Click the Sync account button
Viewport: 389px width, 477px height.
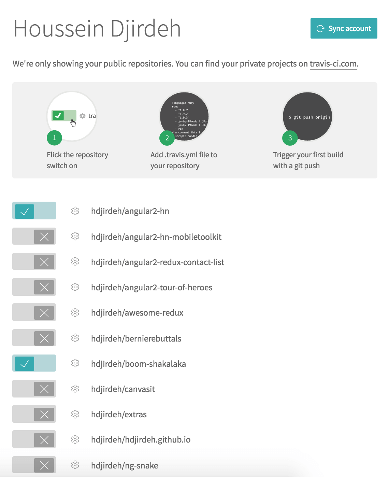(344, 28)
